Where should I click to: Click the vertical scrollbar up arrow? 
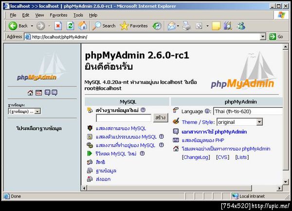pyautogui.click(x=286, y=47)
